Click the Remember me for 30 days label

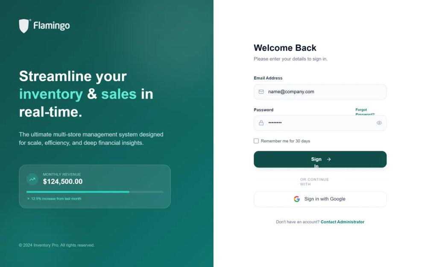tap(285, 141)
